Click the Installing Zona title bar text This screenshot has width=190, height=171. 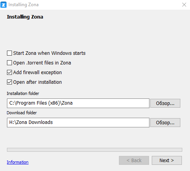click(x=24, y=5)
